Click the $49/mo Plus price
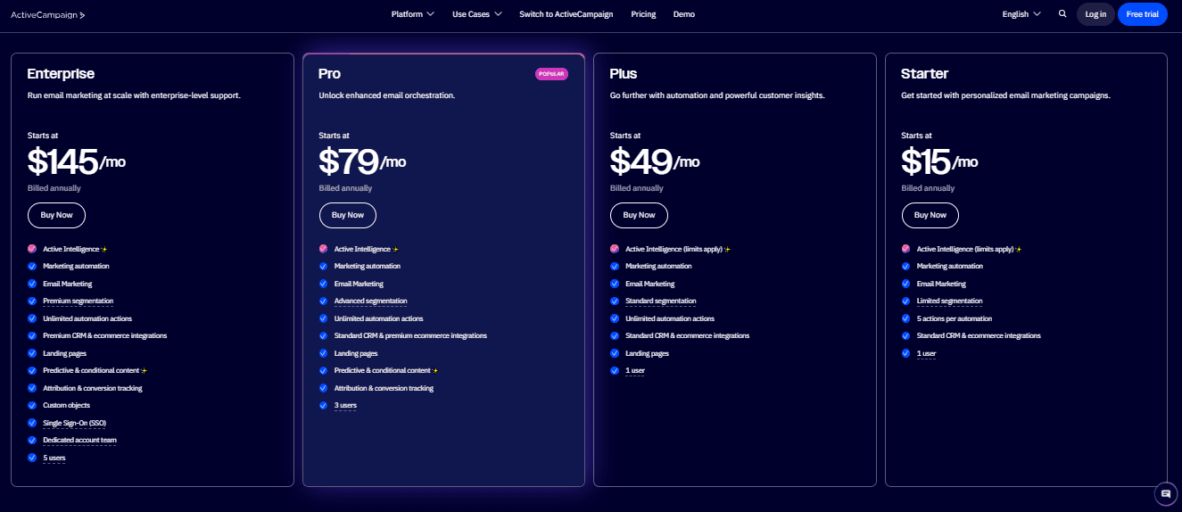 [655, 161]
